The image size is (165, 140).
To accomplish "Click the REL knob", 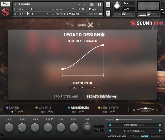I will click(x=48, y=127).
